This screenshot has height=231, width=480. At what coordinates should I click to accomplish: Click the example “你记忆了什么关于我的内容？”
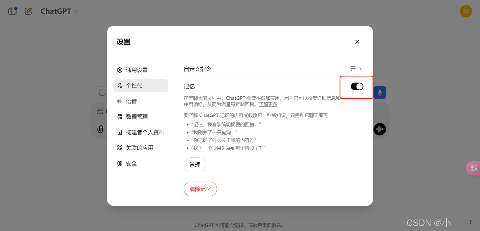coord(224,140)
